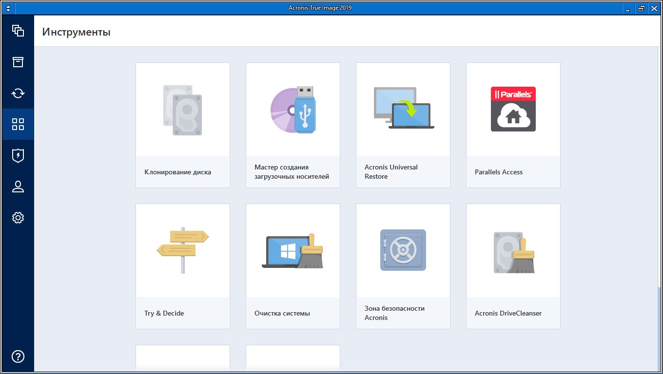This screenshot has width=663, height=374.
Task: Click the Parallels Access logo icon
Action: [x=513, y=109]
